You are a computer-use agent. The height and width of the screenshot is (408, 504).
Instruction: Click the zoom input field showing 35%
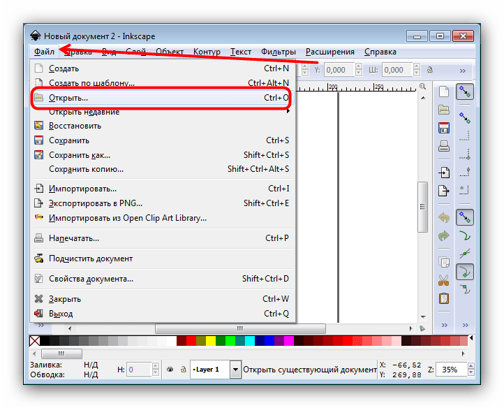point(451,370)
